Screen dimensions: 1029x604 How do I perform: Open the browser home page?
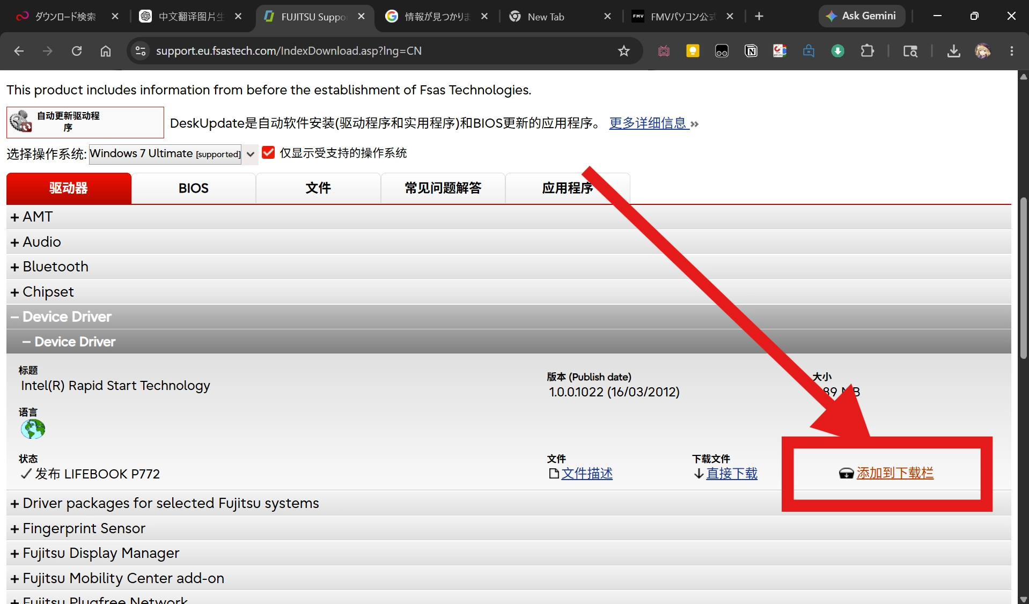point(106,51)
